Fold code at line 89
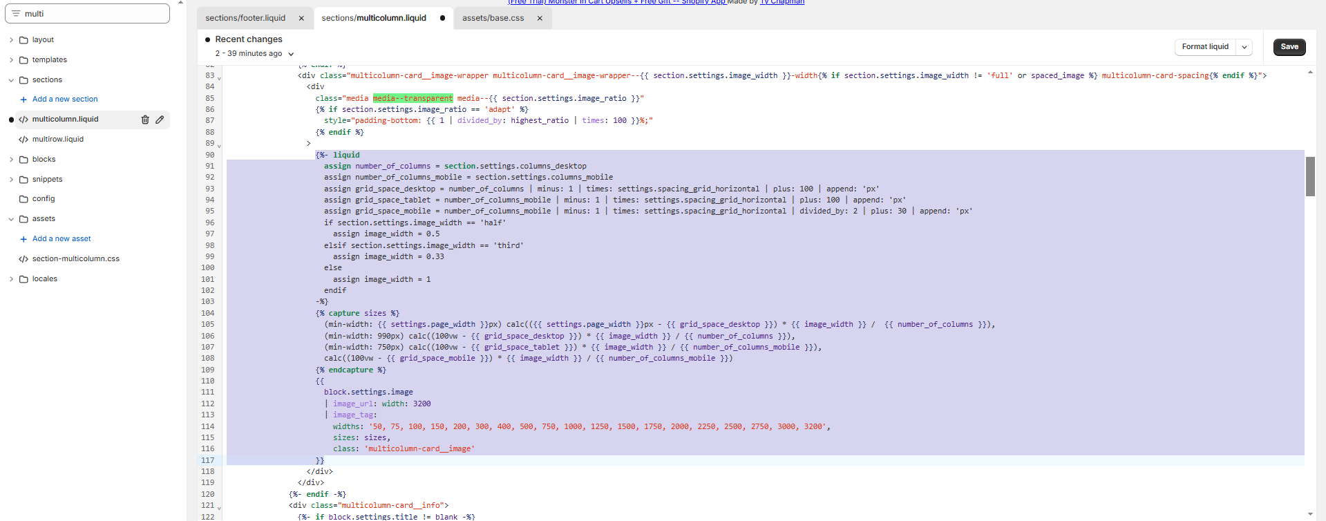This screenshot has width=1326, height=521. tap(220, 145)
